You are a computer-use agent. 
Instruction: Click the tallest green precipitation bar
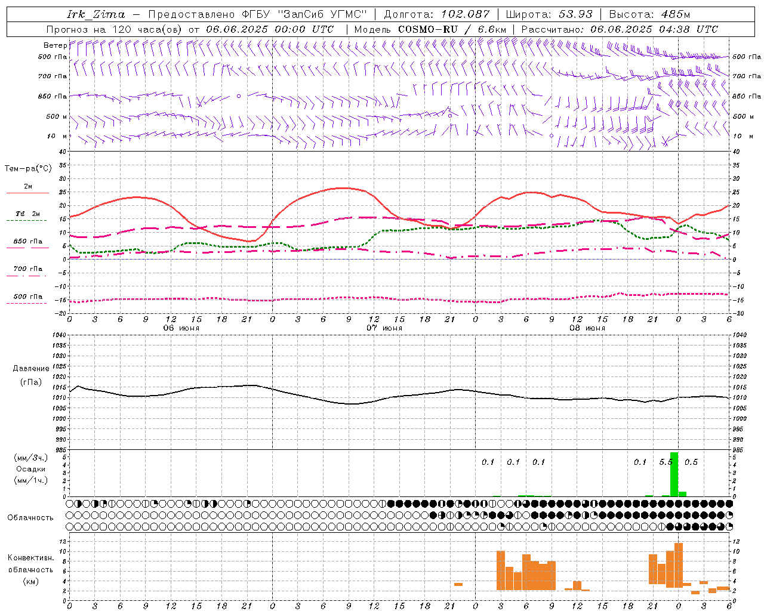point(674,474)
